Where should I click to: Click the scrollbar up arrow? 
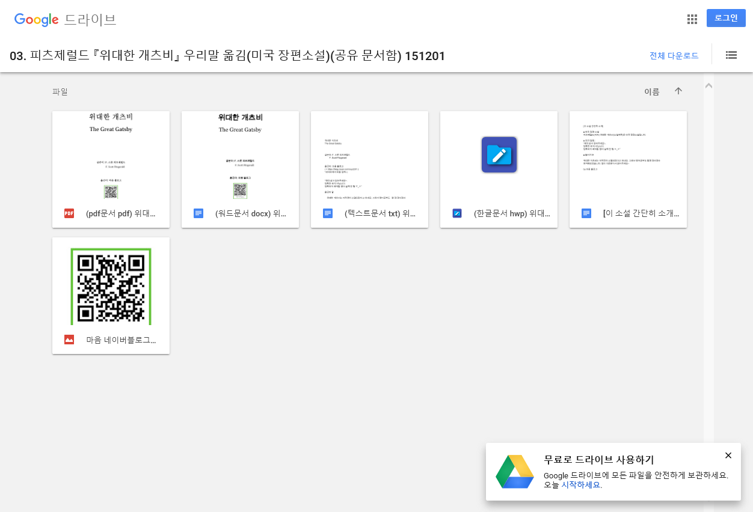click(708, 86)
